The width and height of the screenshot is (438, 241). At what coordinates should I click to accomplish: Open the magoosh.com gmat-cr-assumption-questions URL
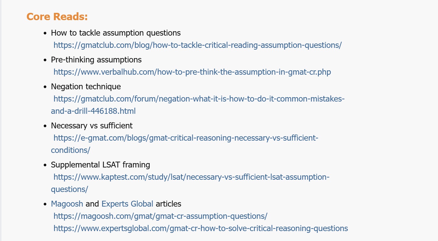tap(160, 216)
